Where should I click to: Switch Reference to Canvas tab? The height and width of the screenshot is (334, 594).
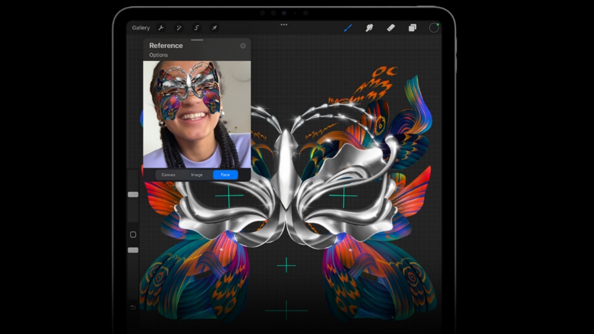168,175
